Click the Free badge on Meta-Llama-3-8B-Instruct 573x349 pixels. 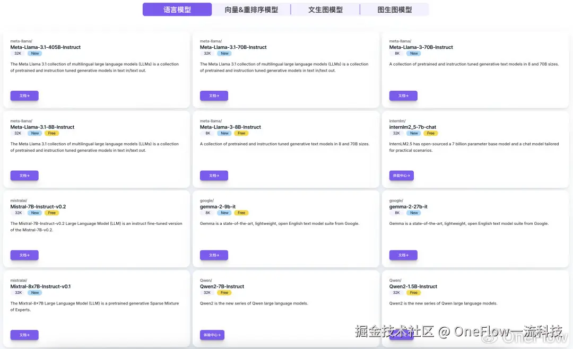[241, 133]
